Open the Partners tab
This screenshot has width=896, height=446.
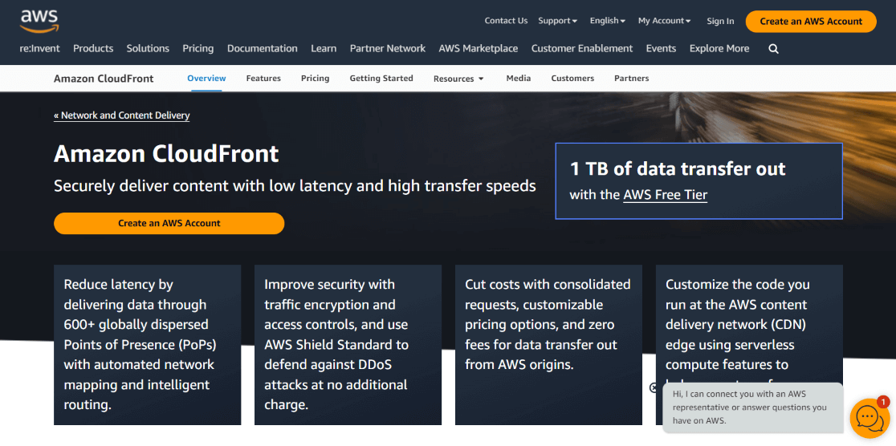click(x=631, y=79)
